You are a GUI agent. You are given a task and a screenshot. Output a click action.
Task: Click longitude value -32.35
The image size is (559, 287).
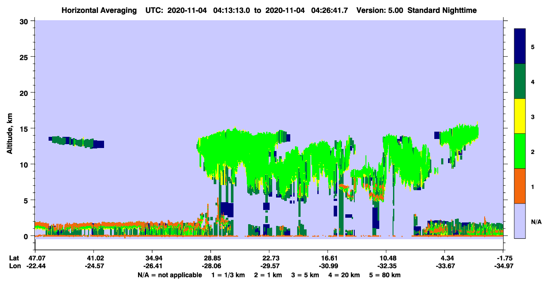[x=386, y=266]
